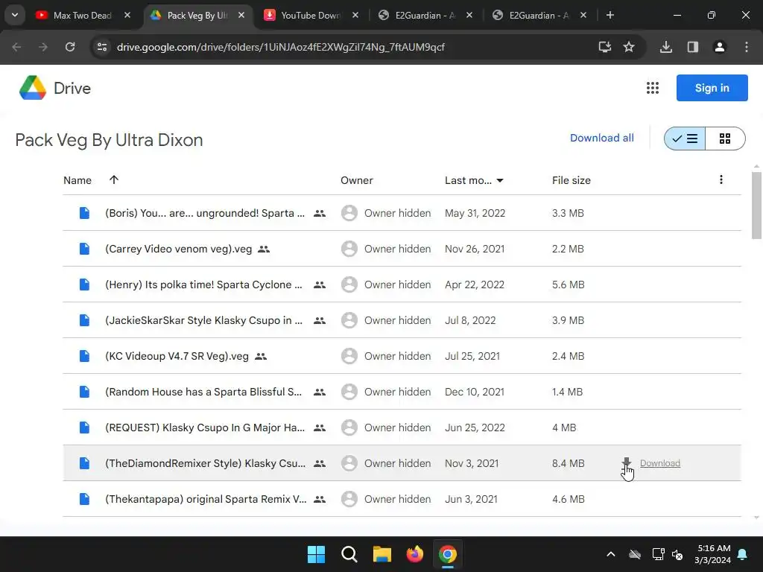
Task: Open (Boris) You... are... ungrounded! Sparta file
Action: point(205,213)
